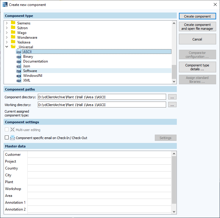Click the Customer master data field
The height and width of the screenshot is (218, 220).
(99, 155)
